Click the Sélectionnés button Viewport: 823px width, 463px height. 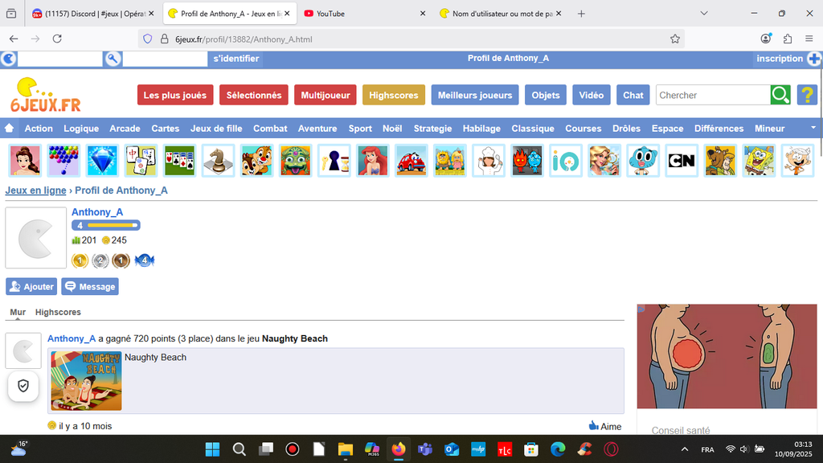(x=253, y=95)
